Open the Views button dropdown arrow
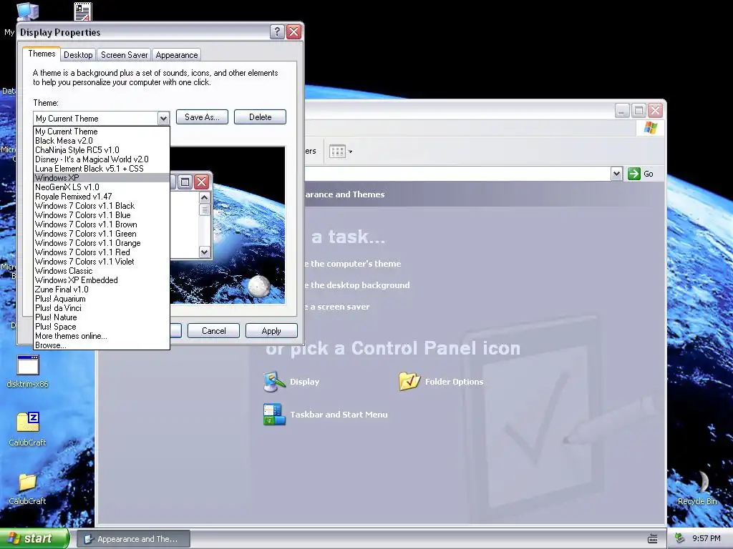 click(350, 152)
